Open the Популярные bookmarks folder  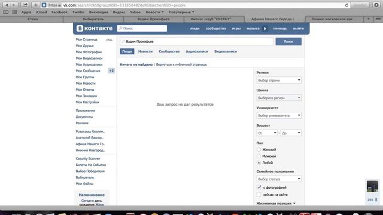tap(181, 12)
